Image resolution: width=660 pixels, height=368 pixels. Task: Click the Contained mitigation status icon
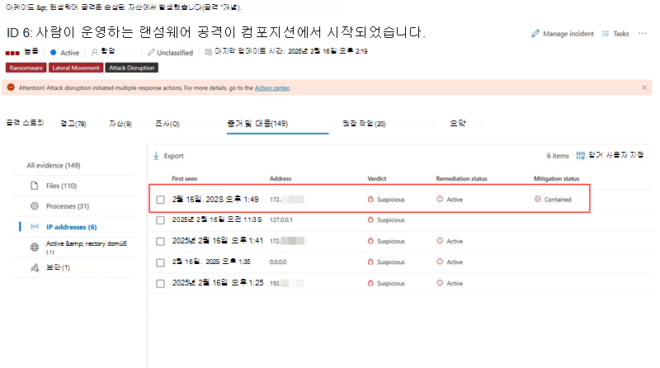538,199
